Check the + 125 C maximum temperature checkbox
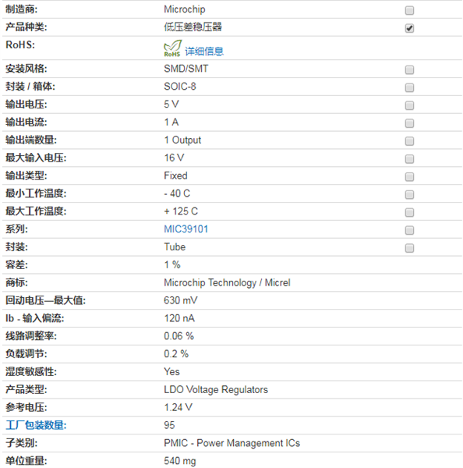463x468 pixels. pos(409,212)
